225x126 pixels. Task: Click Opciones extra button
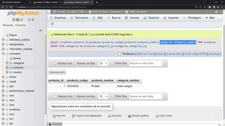[57, 72]
